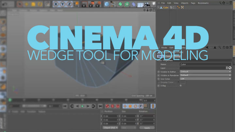Click the third red keyframe selection button
Screen dimensions: 235x132
coord(118,106)
